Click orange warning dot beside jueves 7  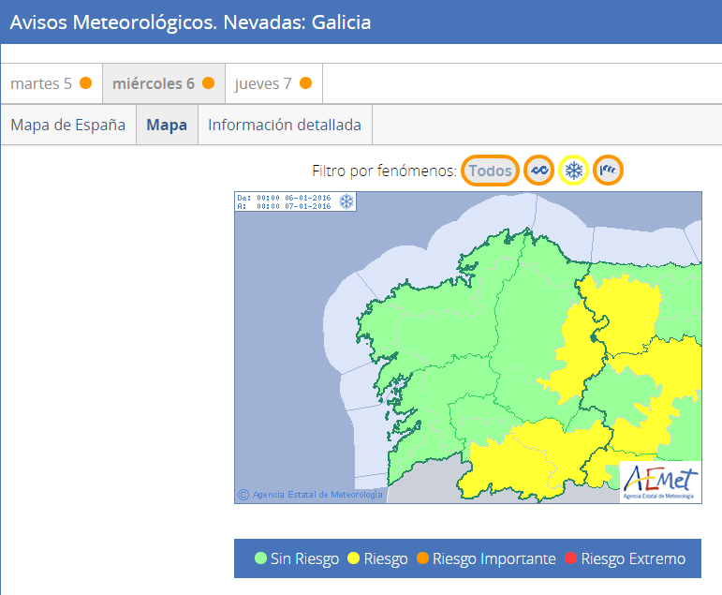click(305, 83)
